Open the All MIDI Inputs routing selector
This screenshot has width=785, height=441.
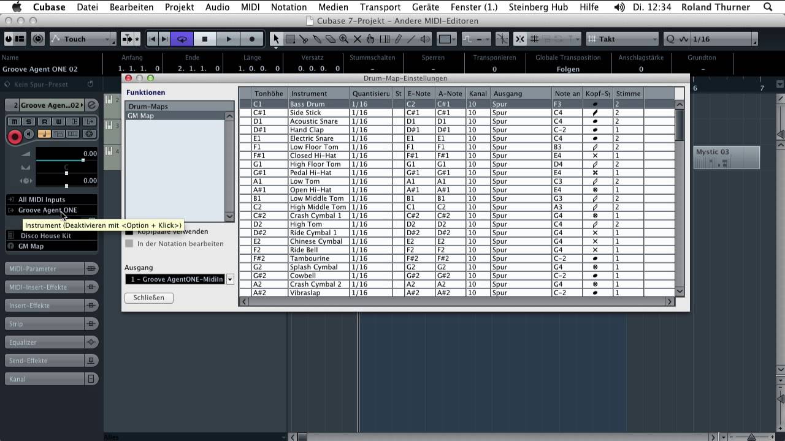52,200
